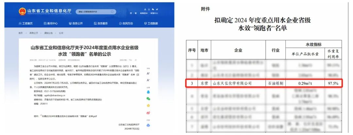Switch to traditional Chinese 繁 link

[x=136, y=13]
